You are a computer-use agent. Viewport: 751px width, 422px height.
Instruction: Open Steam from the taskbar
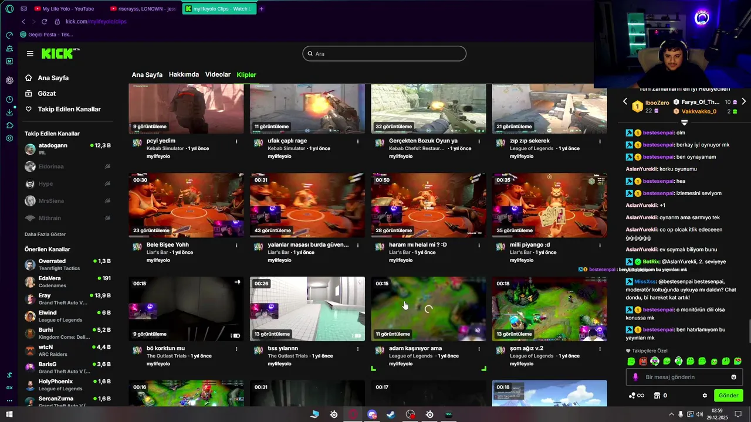pyautogui.click(x=391, y=414)
